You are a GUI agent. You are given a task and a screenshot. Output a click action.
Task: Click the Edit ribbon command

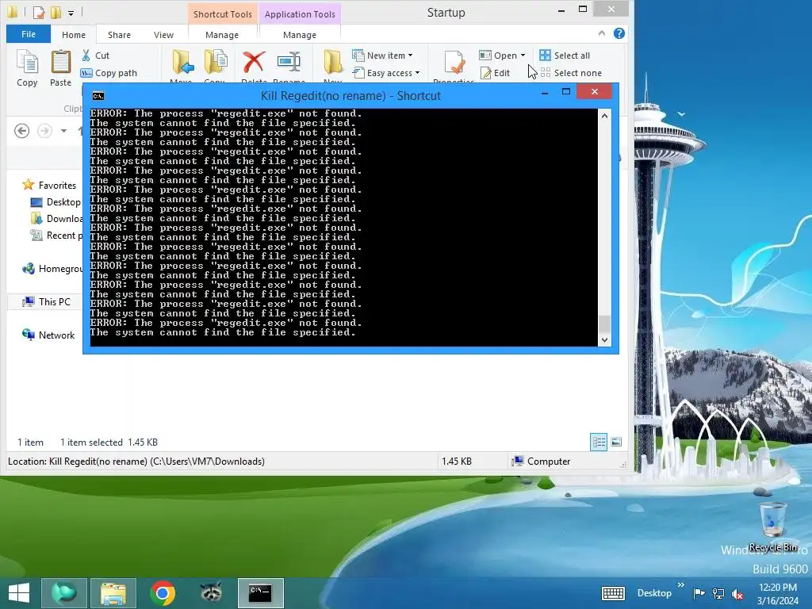[x=496, y=73]
